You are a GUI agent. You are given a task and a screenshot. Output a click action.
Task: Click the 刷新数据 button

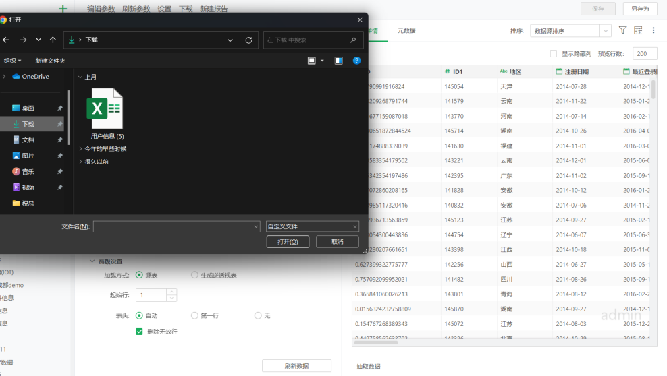296,366
